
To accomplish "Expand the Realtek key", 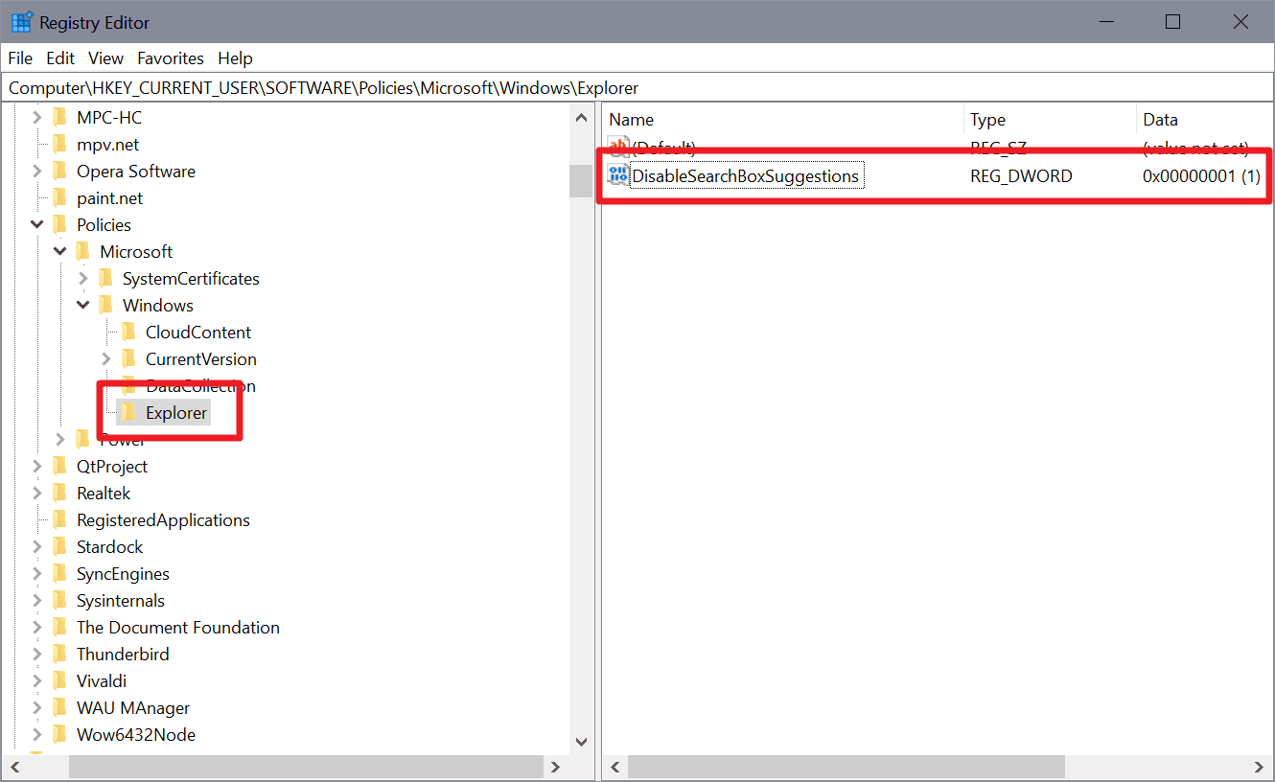I will point(37,494).
